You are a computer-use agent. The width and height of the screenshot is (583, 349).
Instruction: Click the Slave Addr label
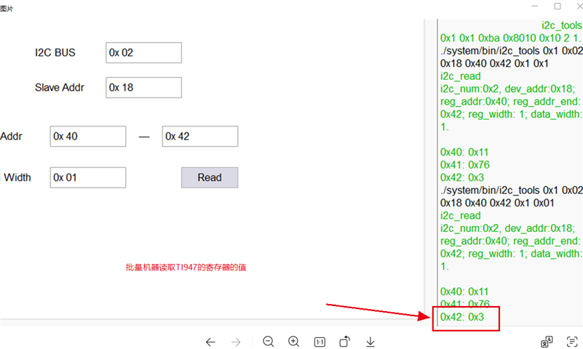pos(60,88)
